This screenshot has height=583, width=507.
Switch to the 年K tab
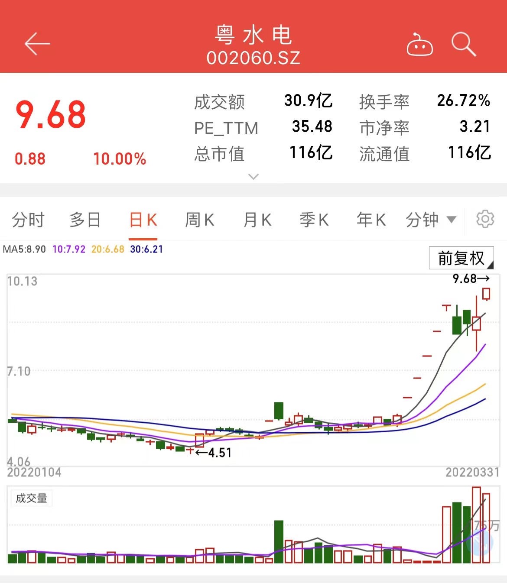pos(371,220)
